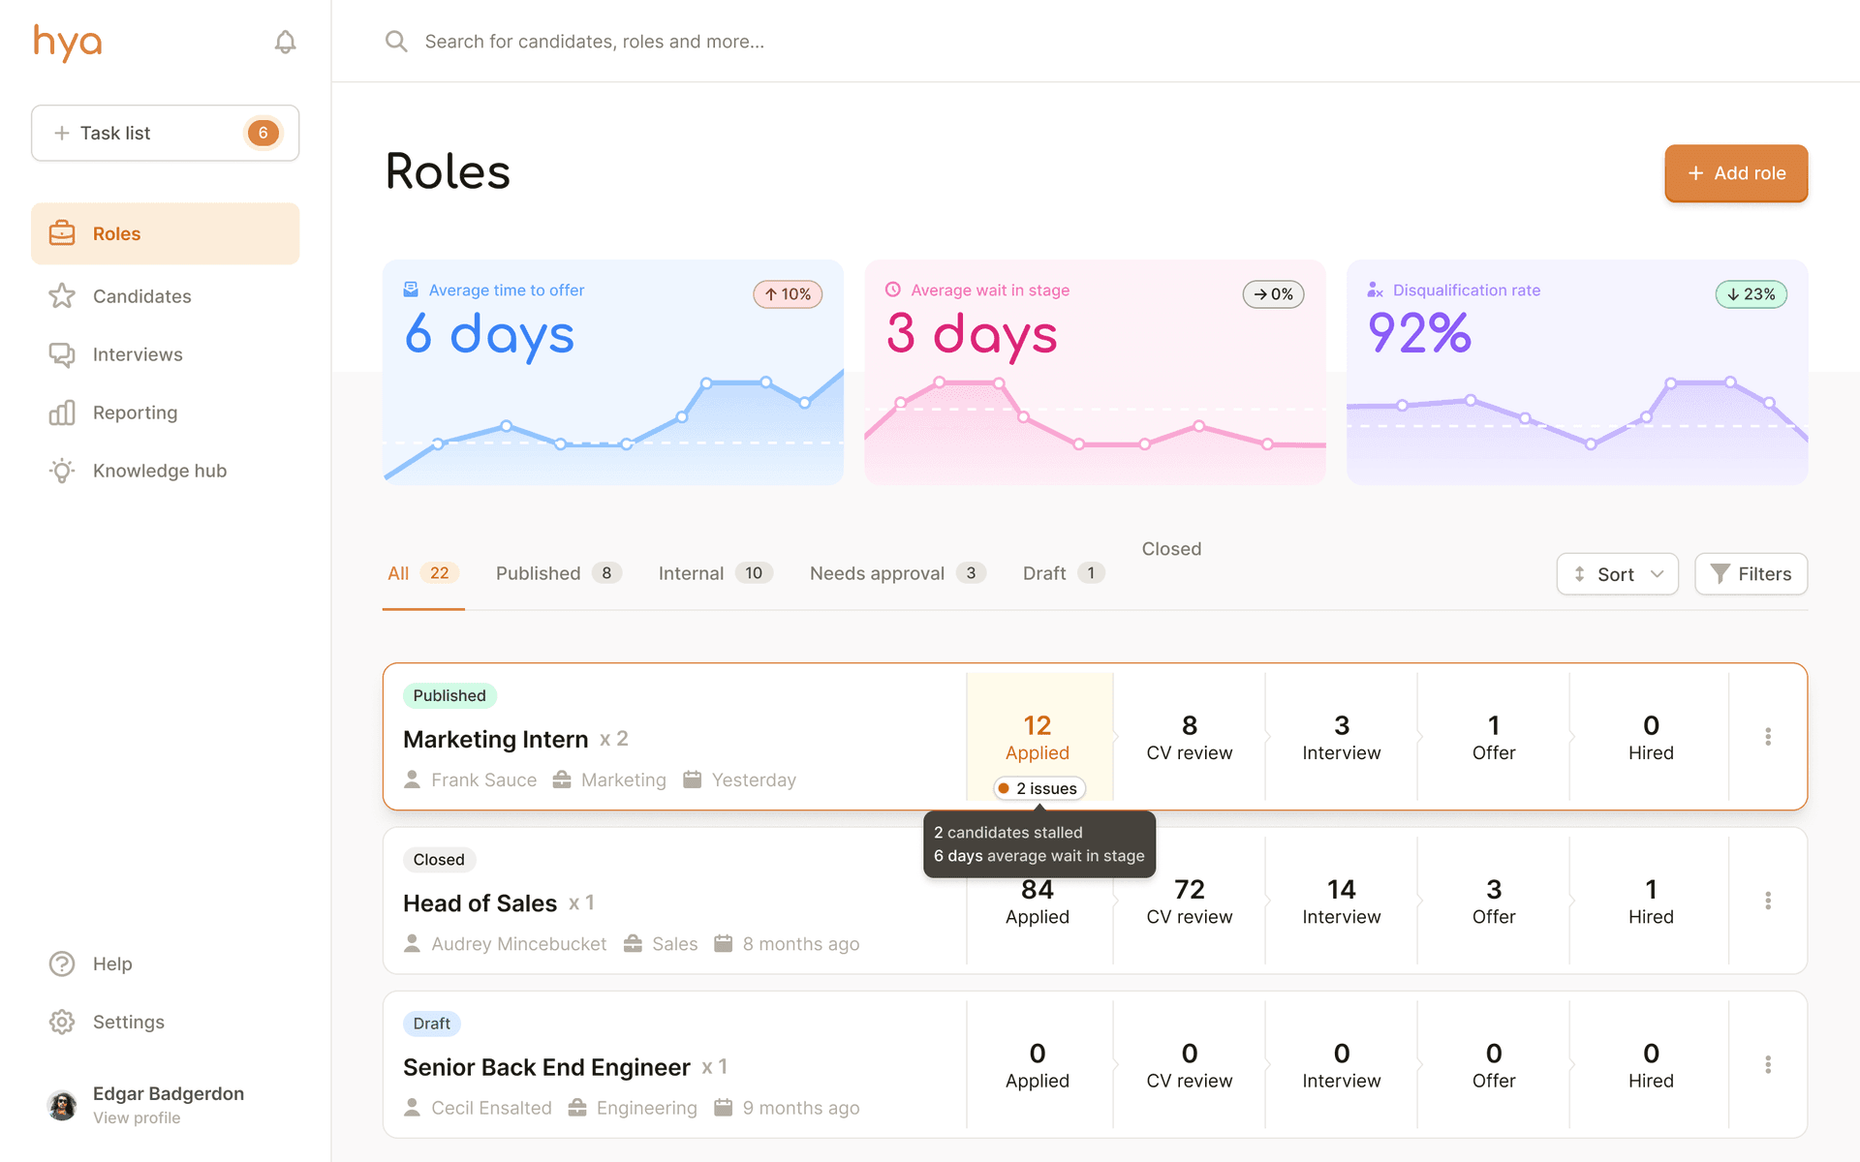Click the Add role button

click(1736, 173)
